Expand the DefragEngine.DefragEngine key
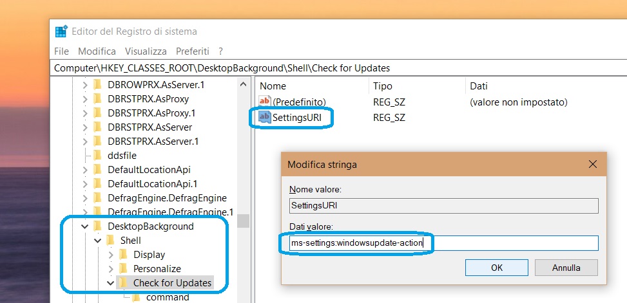 85,198
